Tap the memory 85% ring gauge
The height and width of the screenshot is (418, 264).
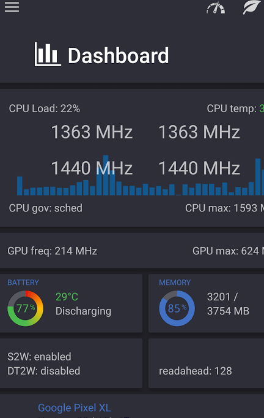tap(177, 308)
